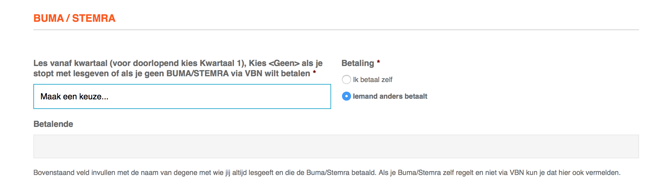This screenshot has height=191, width=668.
Task: Click the word 'STEMRA' in the orange heading
Action: point(94,18)
